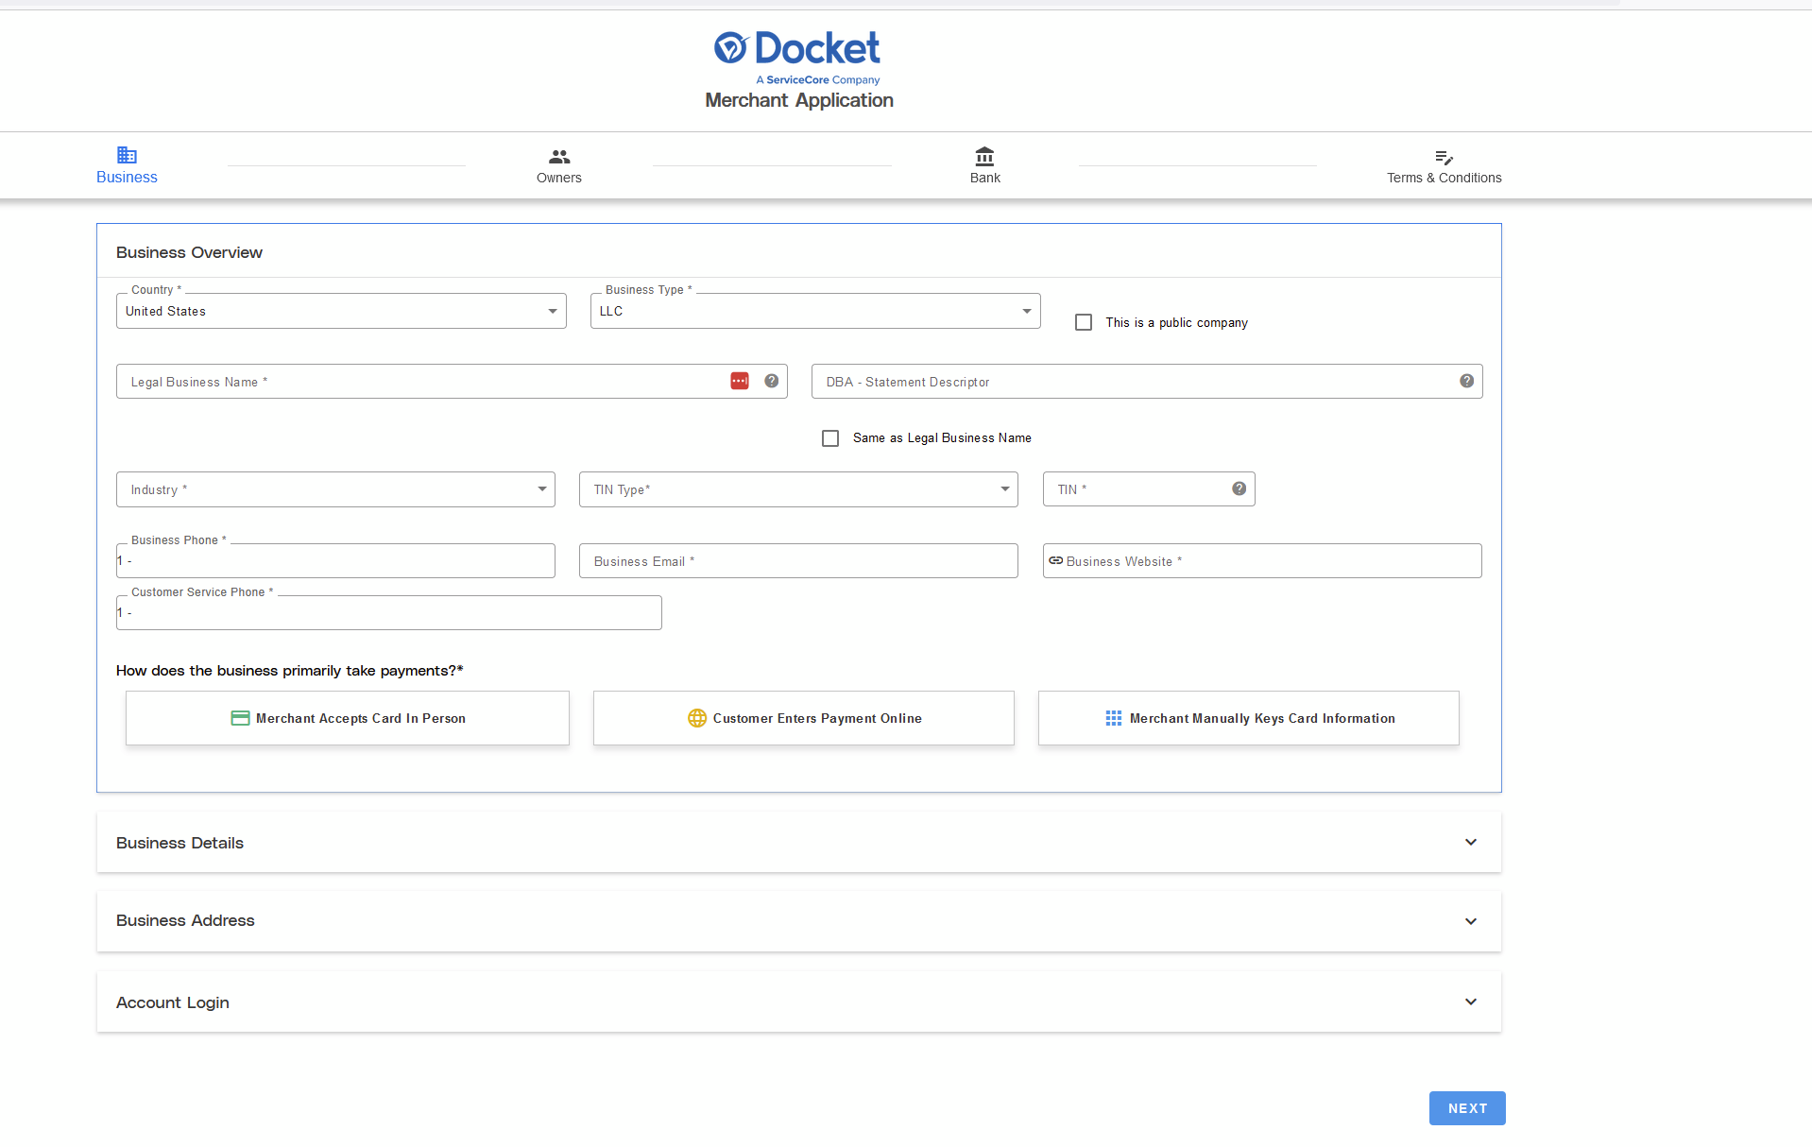Click the NEXT button
The image size is (1812, 1147).
(1467, 1108)
